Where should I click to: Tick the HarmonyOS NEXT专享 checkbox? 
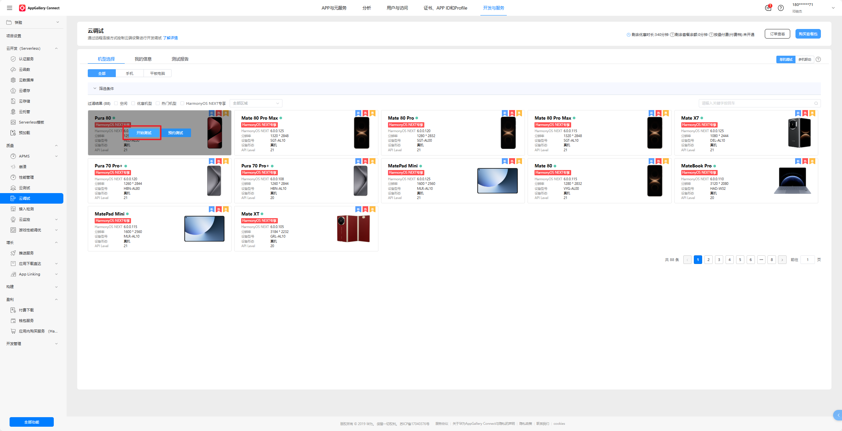click(182, 103)
